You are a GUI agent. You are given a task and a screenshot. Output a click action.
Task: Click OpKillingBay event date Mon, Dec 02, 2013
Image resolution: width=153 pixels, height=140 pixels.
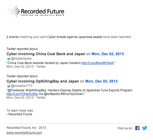[101, 81]
